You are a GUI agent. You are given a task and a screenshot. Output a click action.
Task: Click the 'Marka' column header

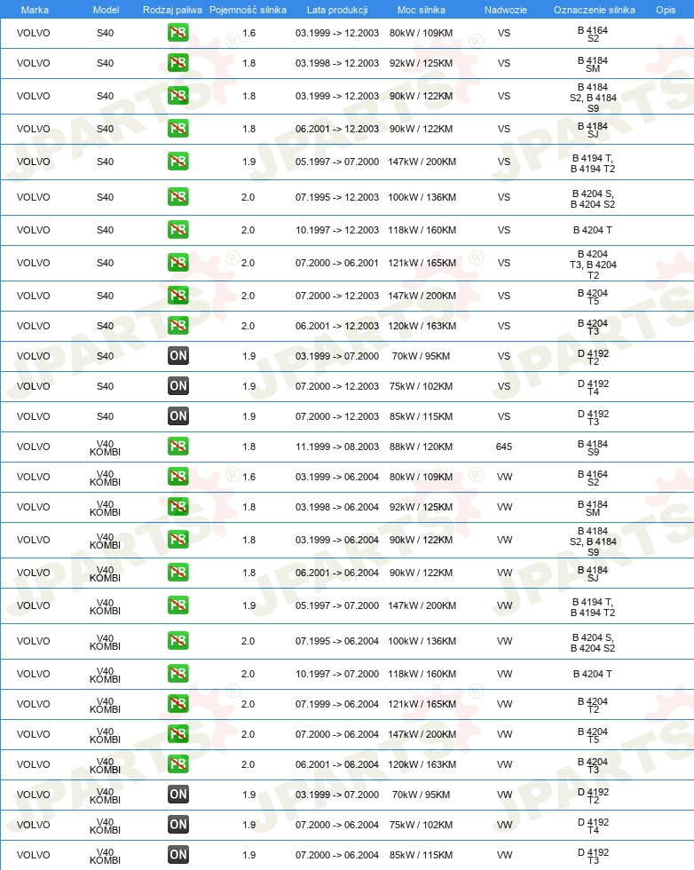click(x=35, y=10)
